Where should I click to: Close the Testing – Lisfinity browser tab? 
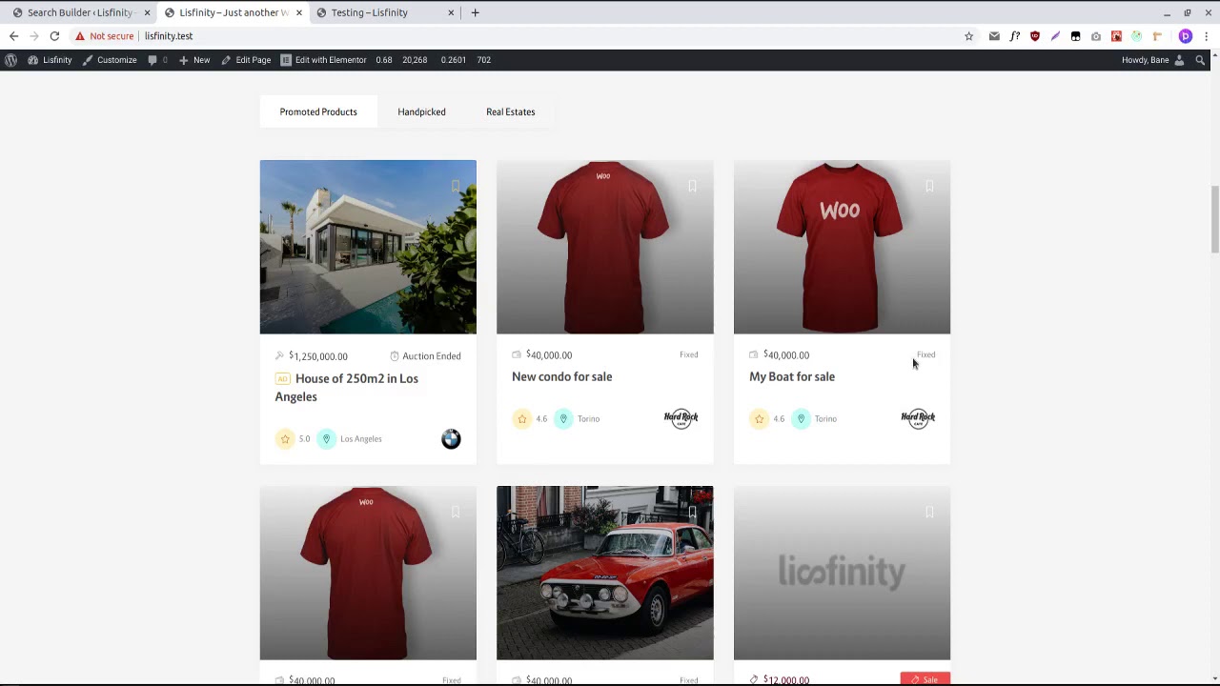coord(451,12)
